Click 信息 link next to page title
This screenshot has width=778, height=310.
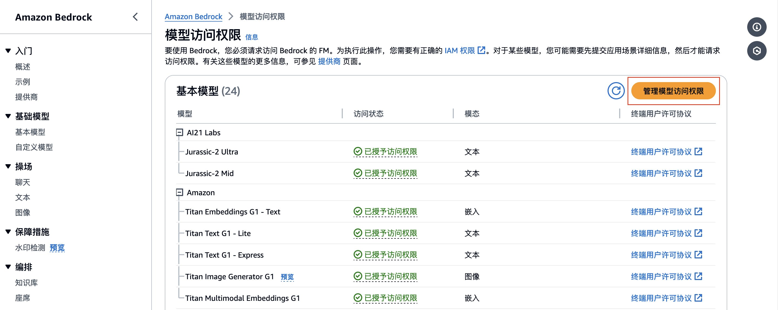click(251, 37)
